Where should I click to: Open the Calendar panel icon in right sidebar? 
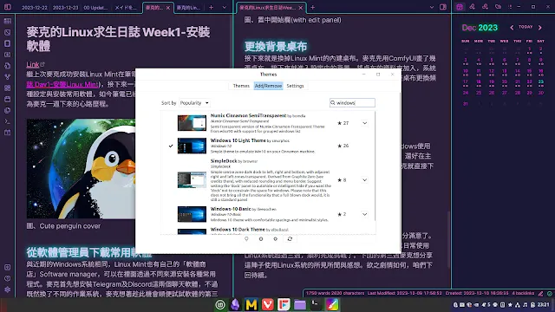pos(460,7)
